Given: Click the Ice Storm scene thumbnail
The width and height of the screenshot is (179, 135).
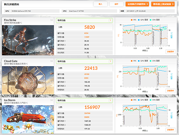Looking at the screenshot, I should (28, 119).
